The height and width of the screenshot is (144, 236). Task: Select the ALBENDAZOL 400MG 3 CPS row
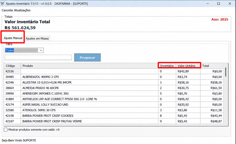(x=114, y=77)
